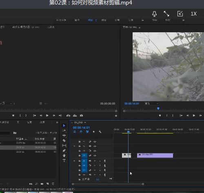Open program monitor zoom level dropdown

[x=151, y=103]
